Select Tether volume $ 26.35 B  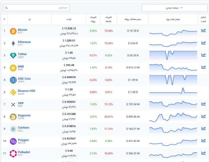pos(133,55)
